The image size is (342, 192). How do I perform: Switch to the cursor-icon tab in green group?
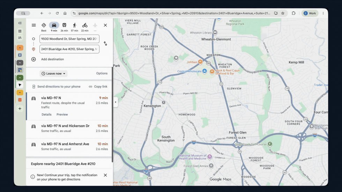[20, 85]
